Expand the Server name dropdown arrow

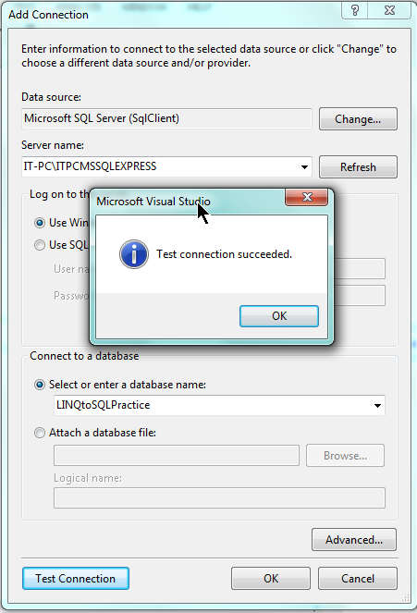pos(304,167)
